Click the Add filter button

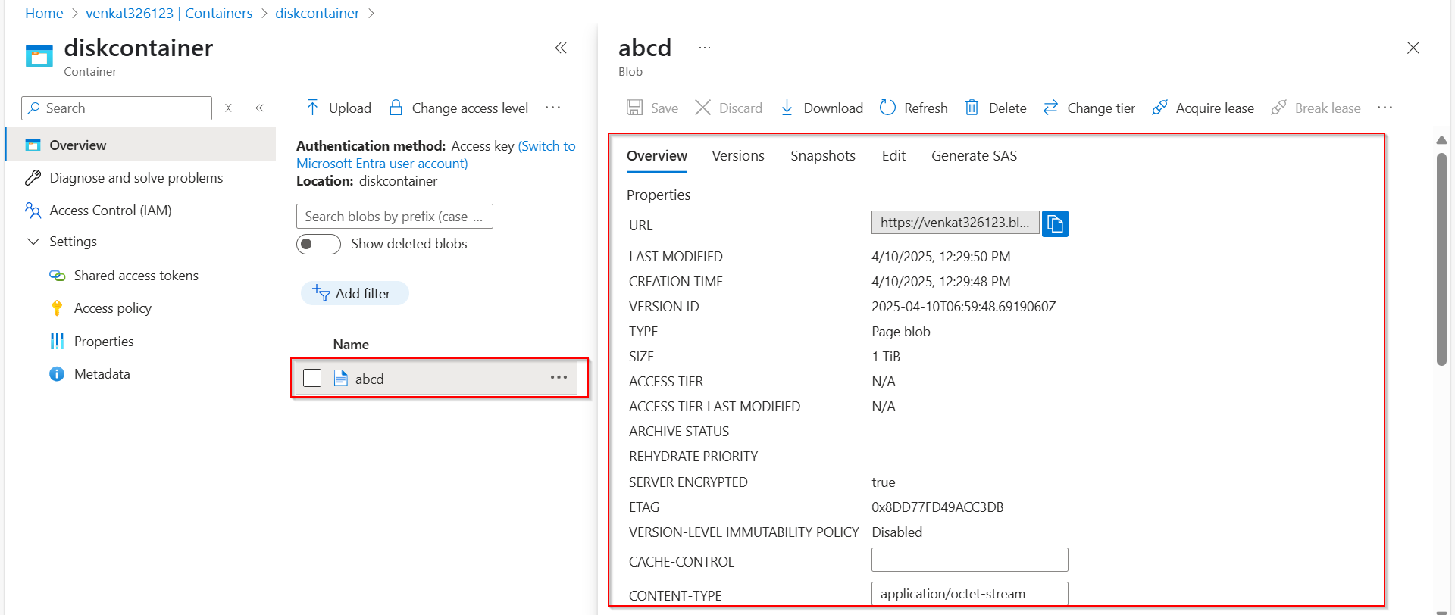[355, 293]
